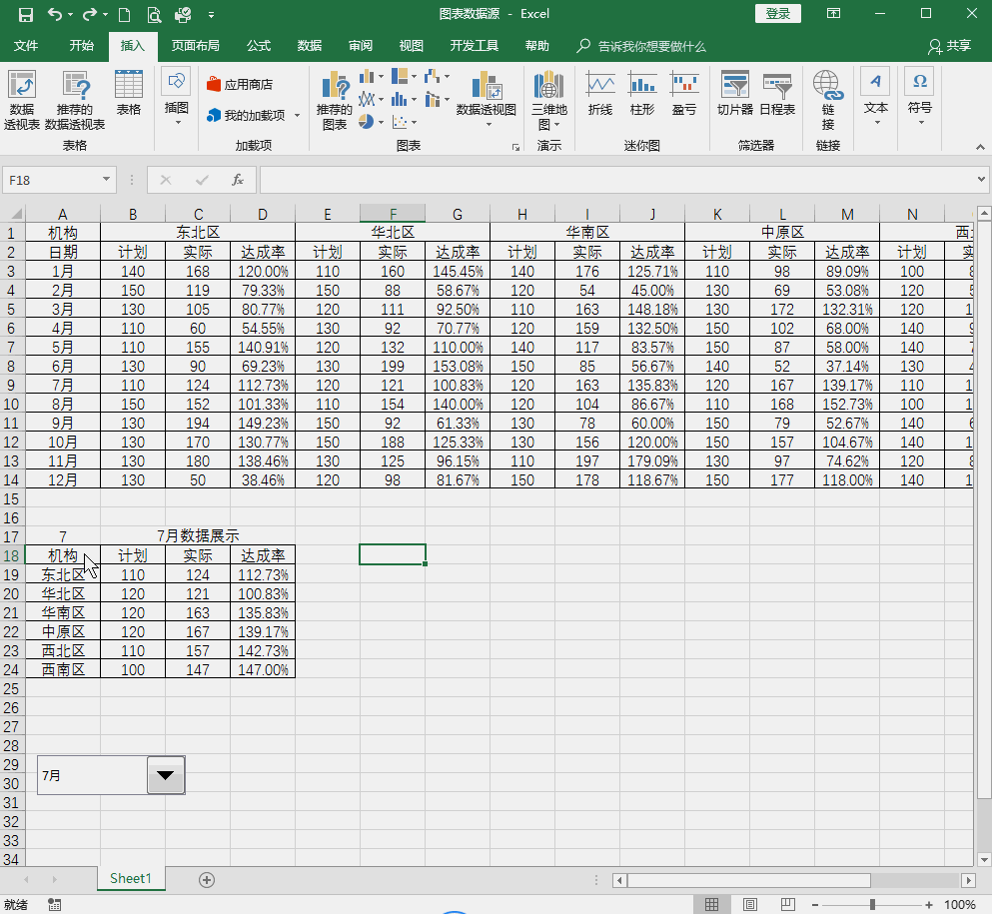Insert a Timeline (日程表) filter
The width and height of the screenshot is (992, 914).
point(777,94)
